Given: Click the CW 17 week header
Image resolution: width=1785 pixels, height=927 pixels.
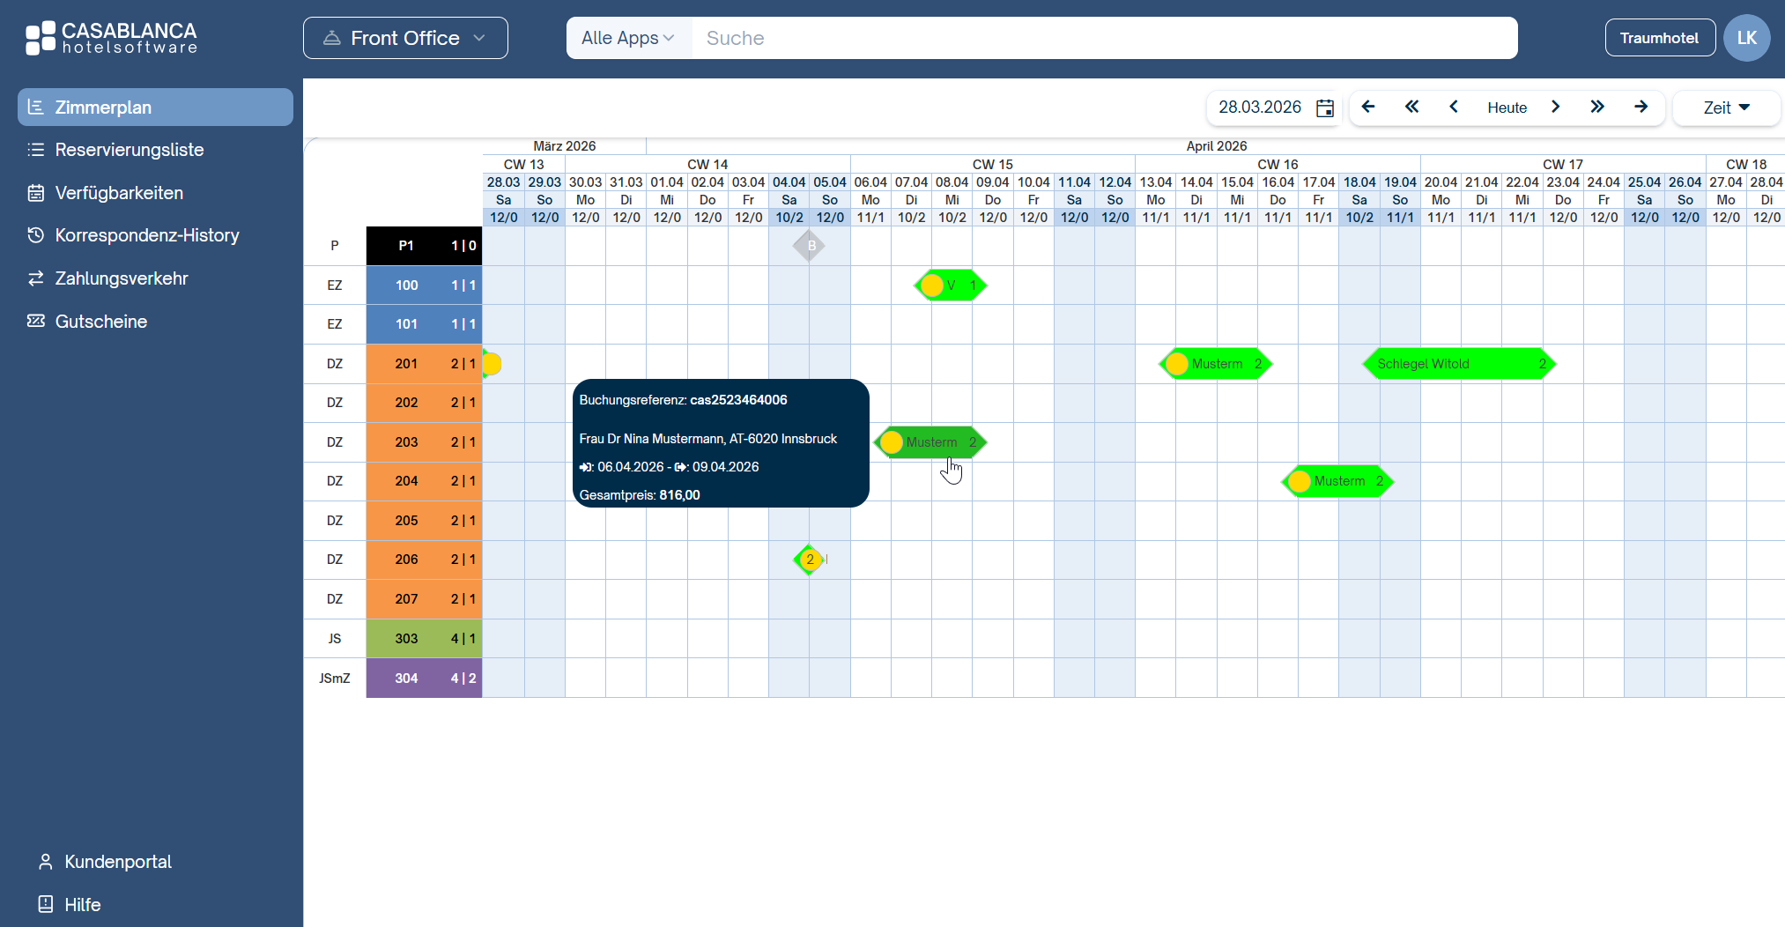Looking at the screenshot, I should pyautogui.click(x=1563, y=164).
